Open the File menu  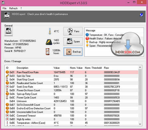pos(4,8)
